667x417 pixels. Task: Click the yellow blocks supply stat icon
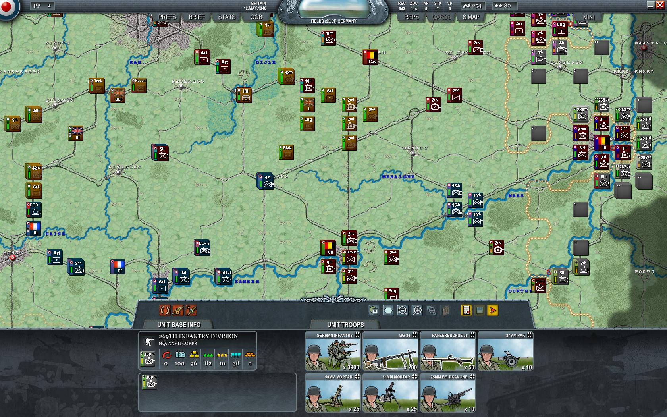click(x=194, y=355)
